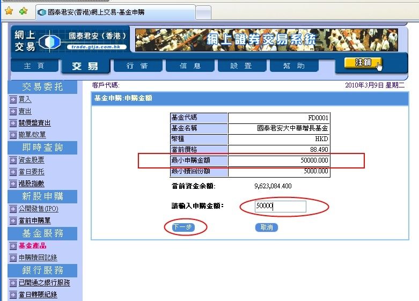The image size is (419, 301).
Task: Click the 賣出 sidebar link
Action: point(25,111)
